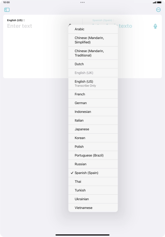Select Korean from the list
Screen dimensions: 165x237
(x=93, y=138)
